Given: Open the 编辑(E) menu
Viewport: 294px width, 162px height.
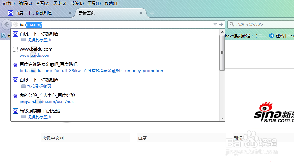Looking at the screenshot, I should point(25,3).
